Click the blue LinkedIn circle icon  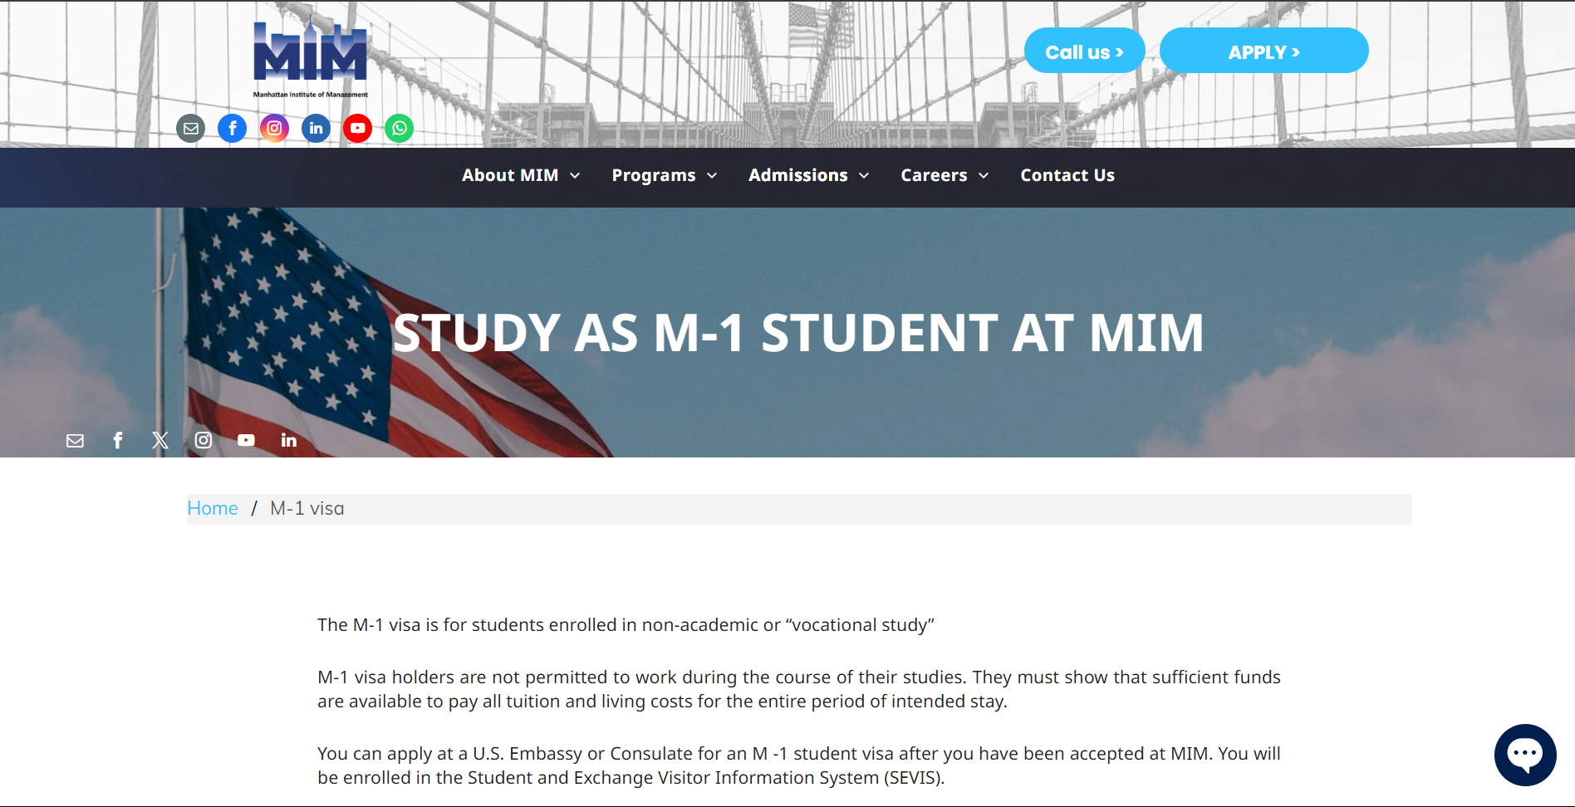pyautogui.click(x=316, y=128)
